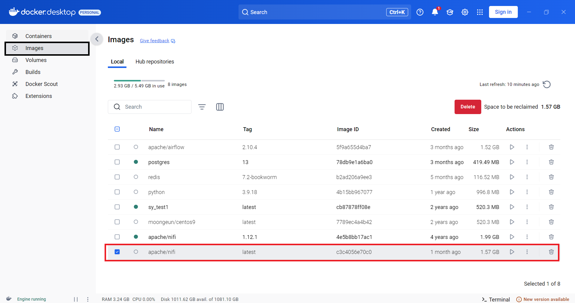
Task: Open Settings gear in the header
Action: (465, 12)
